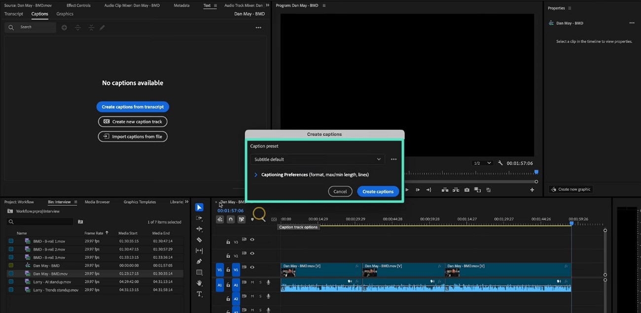Open the Program Monitor wrench settings
The width and height of the screenshot is (641, 313).
coord(500,163)
